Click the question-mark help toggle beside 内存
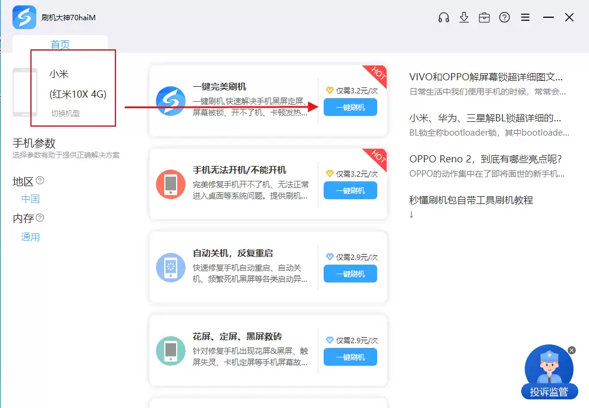The height and width of the screenshot is (408, 589). [39, 219]
